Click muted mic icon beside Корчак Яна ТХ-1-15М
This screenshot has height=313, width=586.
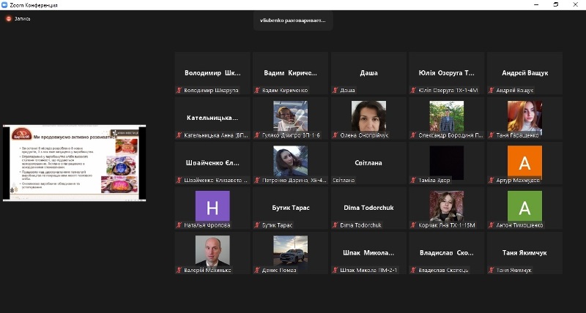pos(413,225)
